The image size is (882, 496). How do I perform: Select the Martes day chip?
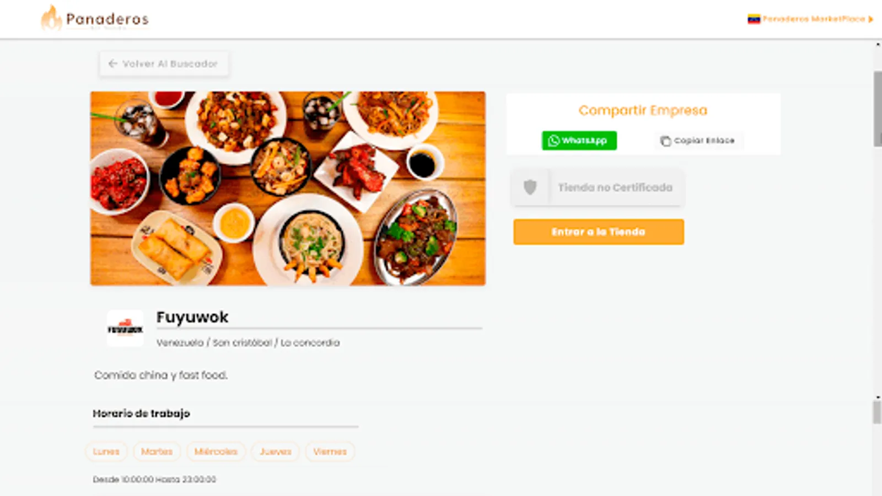(x=157, y=452)
